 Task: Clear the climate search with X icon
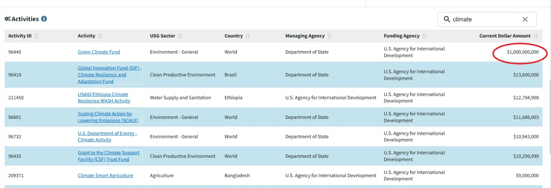tap(525, 19)
